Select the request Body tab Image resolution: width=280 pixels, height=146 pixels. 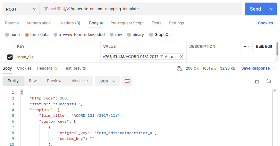coord(96,23)
